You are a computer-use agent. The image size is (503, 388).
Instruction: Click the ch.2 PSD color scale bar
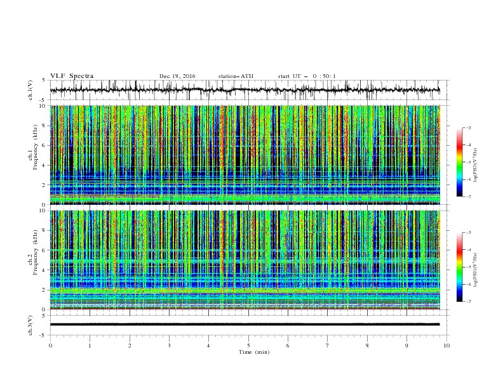pyautogui.click(x=460, y=267)
